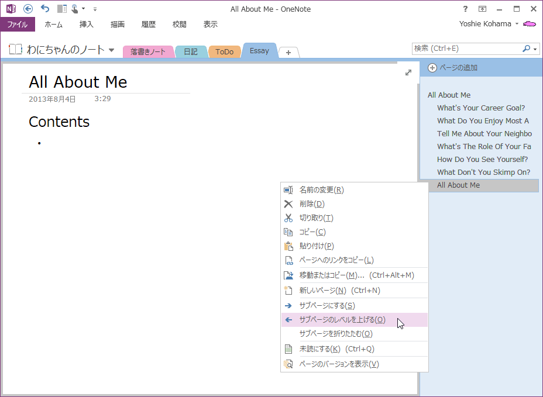This screenshot has width=543, height=397.
Task: Switch to the 落書きノート section tab
Action: pos(148,52)
